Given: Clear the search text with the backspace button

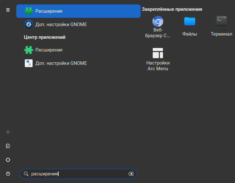Looking at the screenshot, I should [x=131, y=174].
